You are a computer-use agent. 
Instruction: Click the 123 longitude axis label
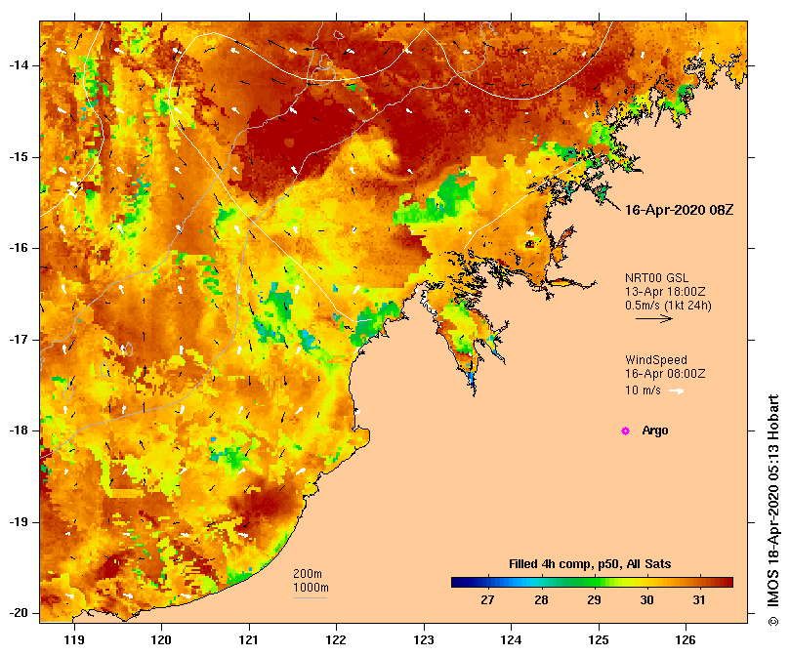424,640
